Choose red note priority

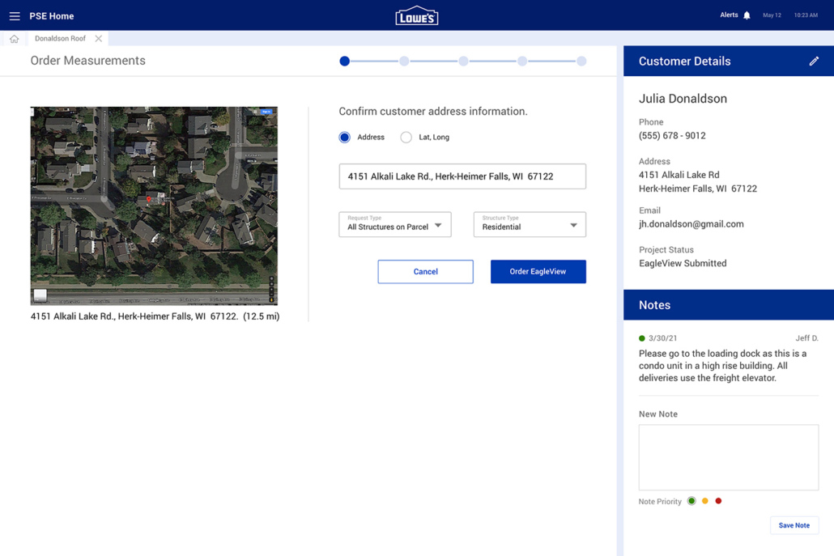coord(718,501)
